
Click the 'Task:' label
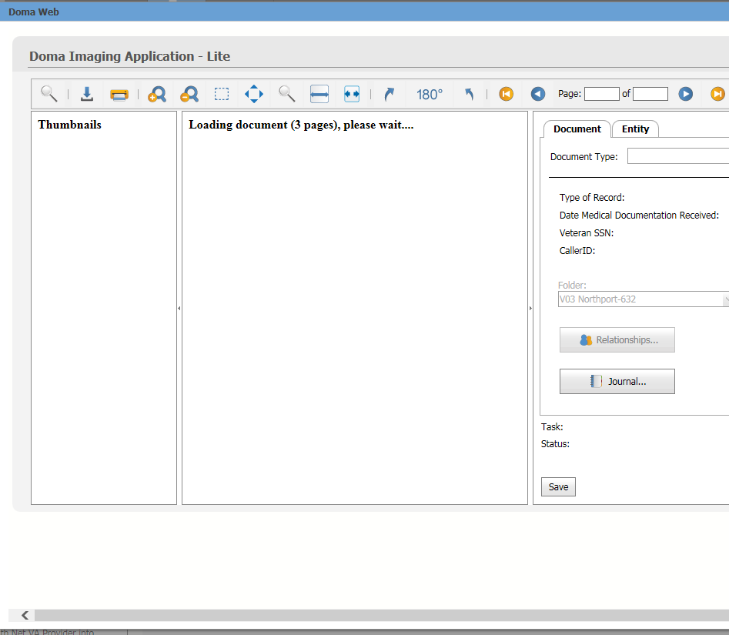(x=552, y=426)
